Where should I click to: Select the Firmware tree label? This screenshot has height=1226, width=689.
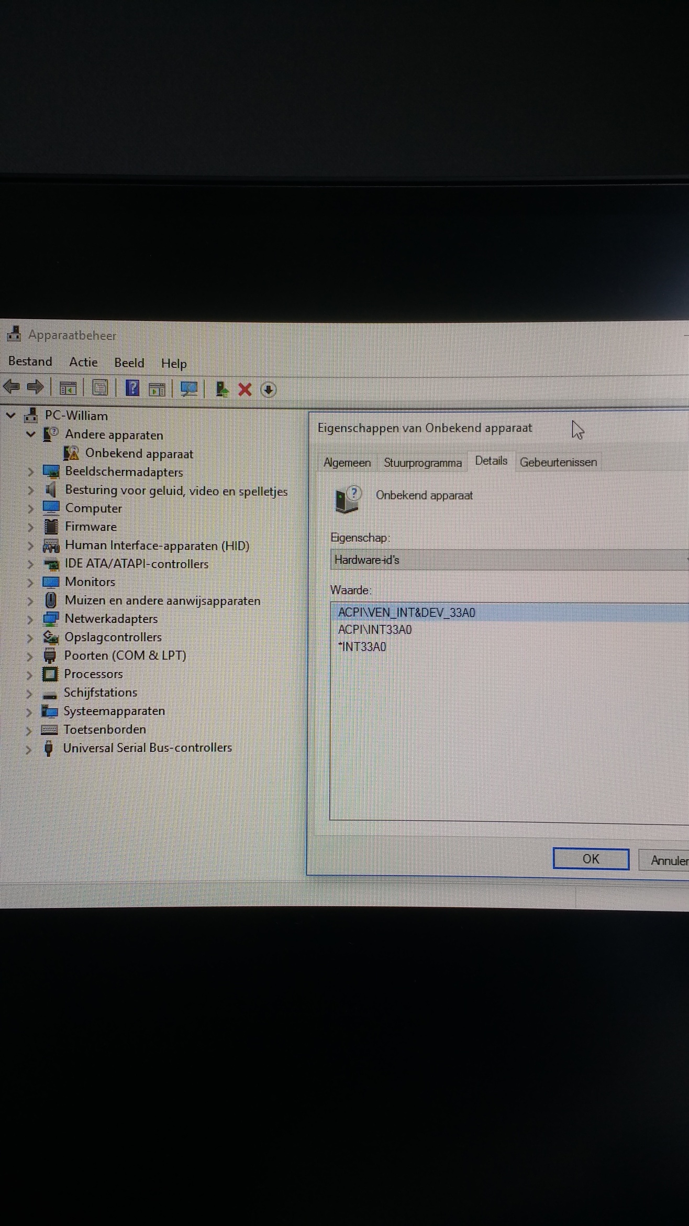pos(91,527)
